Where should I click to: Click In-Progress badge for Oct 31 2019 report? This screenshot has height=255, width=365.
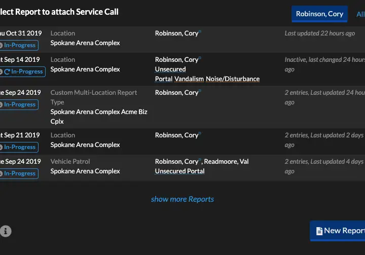click(19, 45)
